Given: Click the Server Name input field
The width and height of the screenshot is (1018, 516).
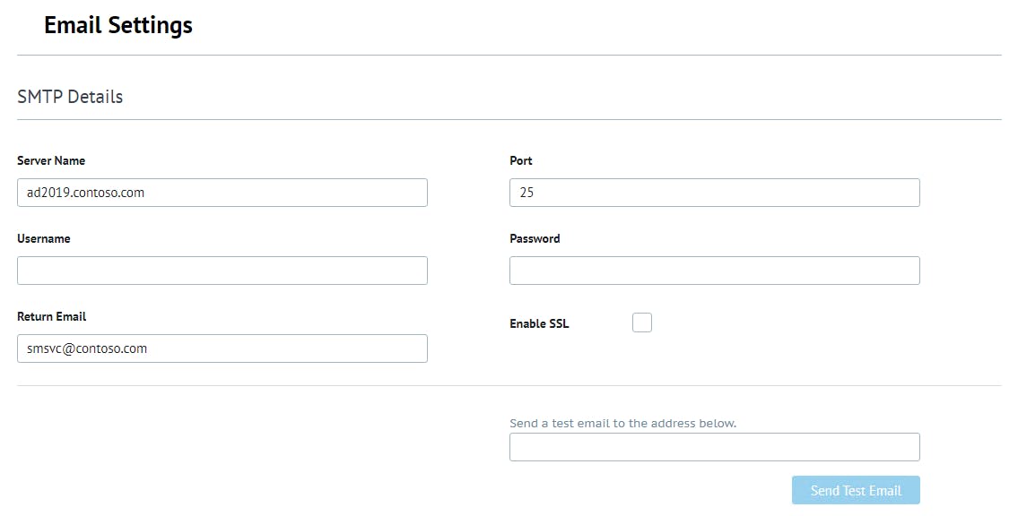Looking at the screenshot, I should coord(222,193).
